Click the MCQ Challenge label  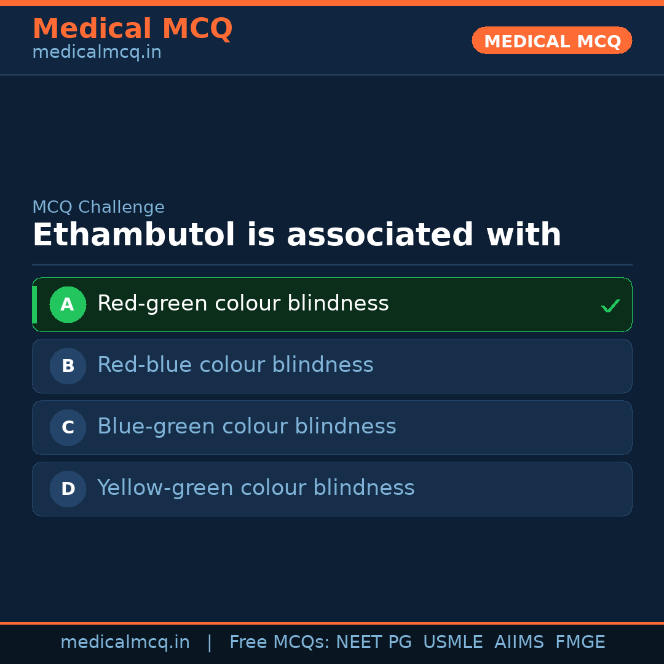click(98, 207)
